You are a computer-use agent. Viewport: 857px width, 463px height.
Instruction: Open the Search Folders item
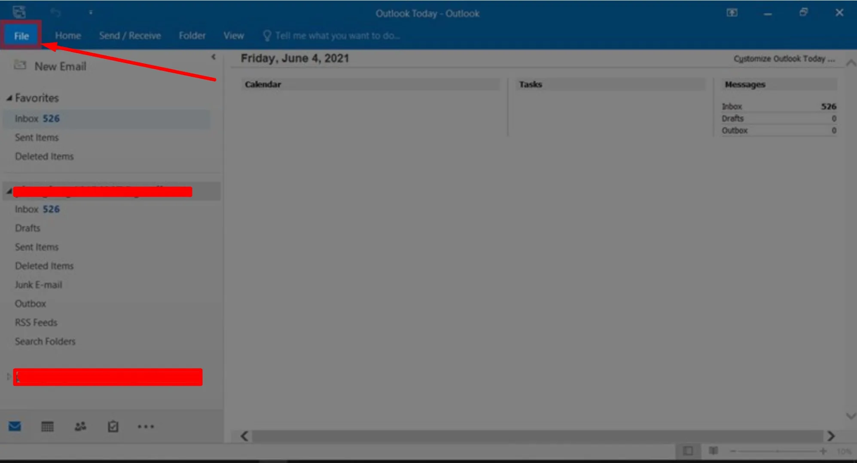pos(45,341)
